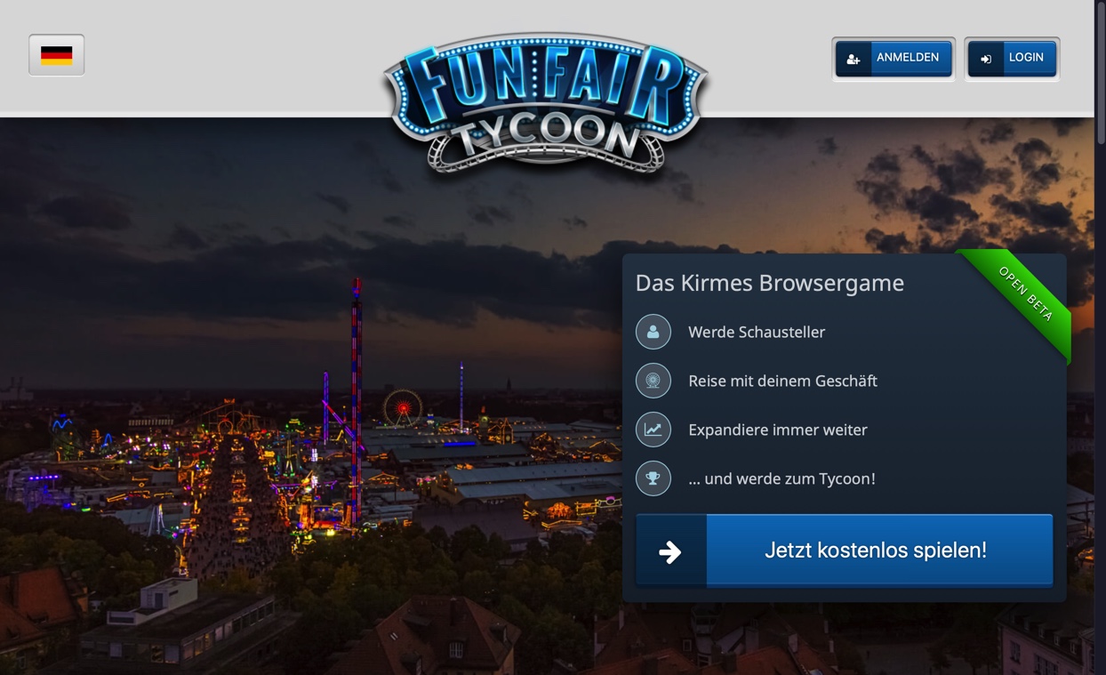Click the fairground night background photo
Viewport: 1106px width, 675px height.
(x=311, y=400)
